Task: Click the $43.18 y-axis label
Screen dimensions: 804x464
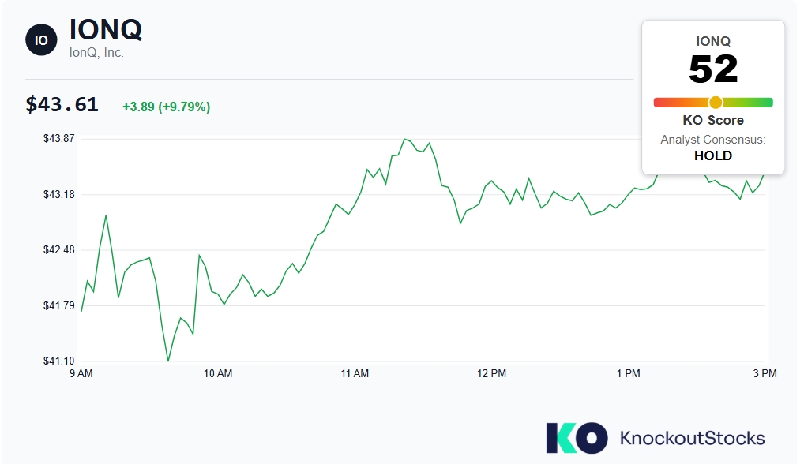Action: point(59,194)
